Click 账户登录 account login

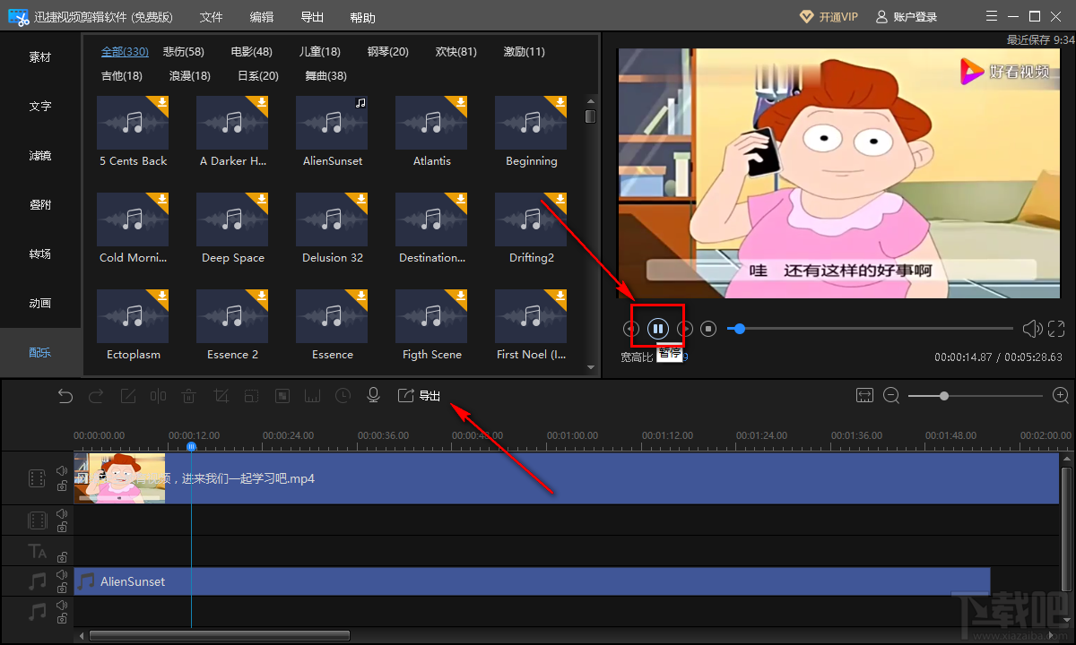click(x=907, y=17)
